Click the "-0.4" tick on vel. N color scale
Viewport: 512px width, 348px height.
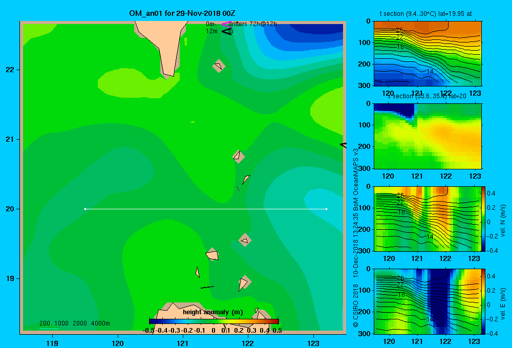point(492,251)
